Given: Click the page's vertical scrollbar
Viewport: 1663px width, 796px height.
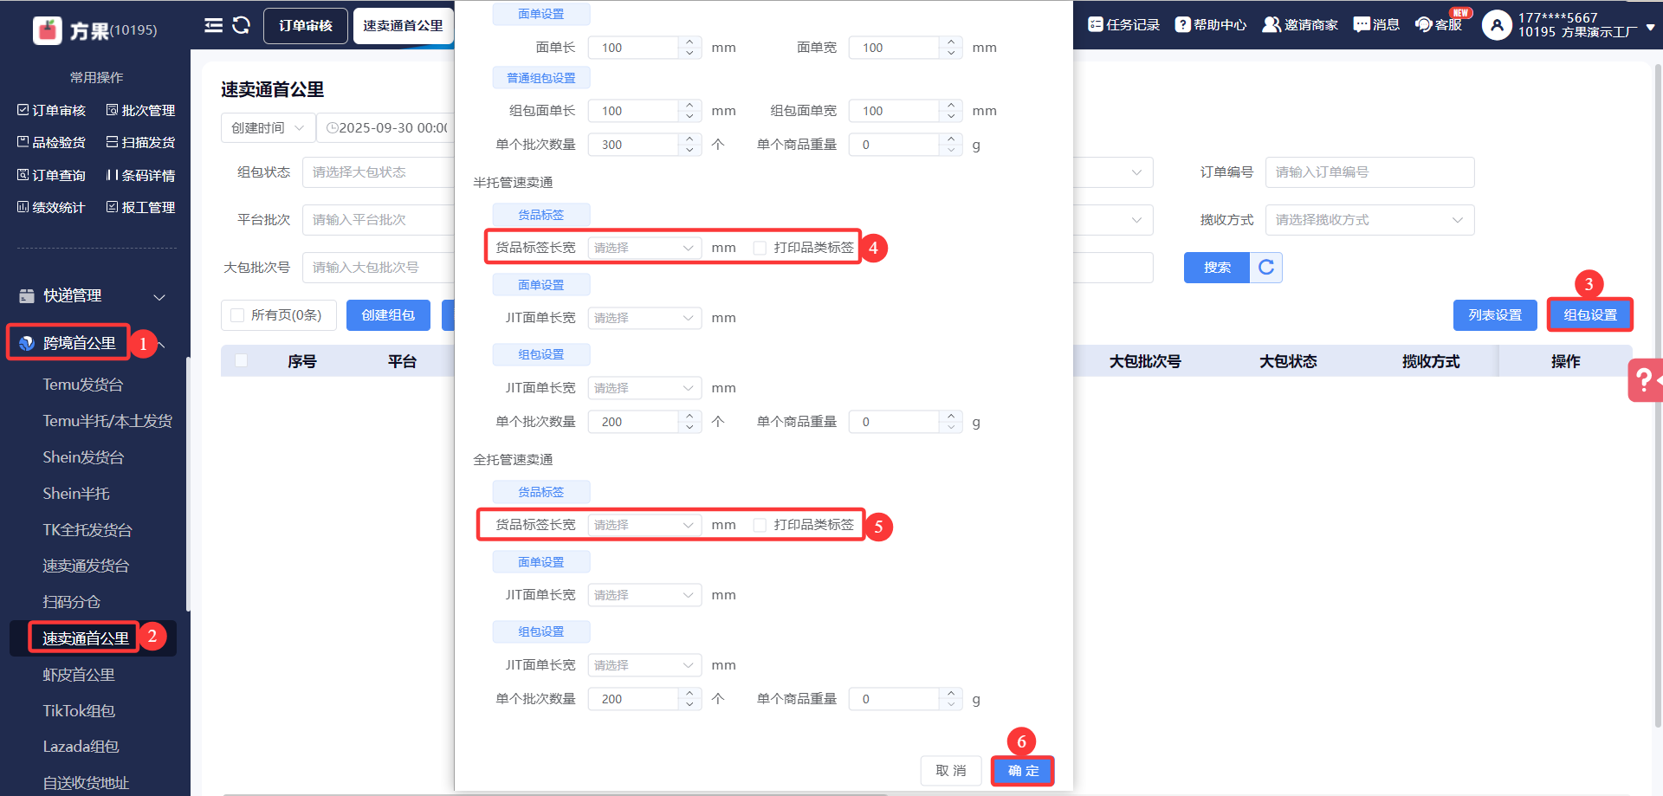Looking at the screenshot, I should coord(1658,395).
